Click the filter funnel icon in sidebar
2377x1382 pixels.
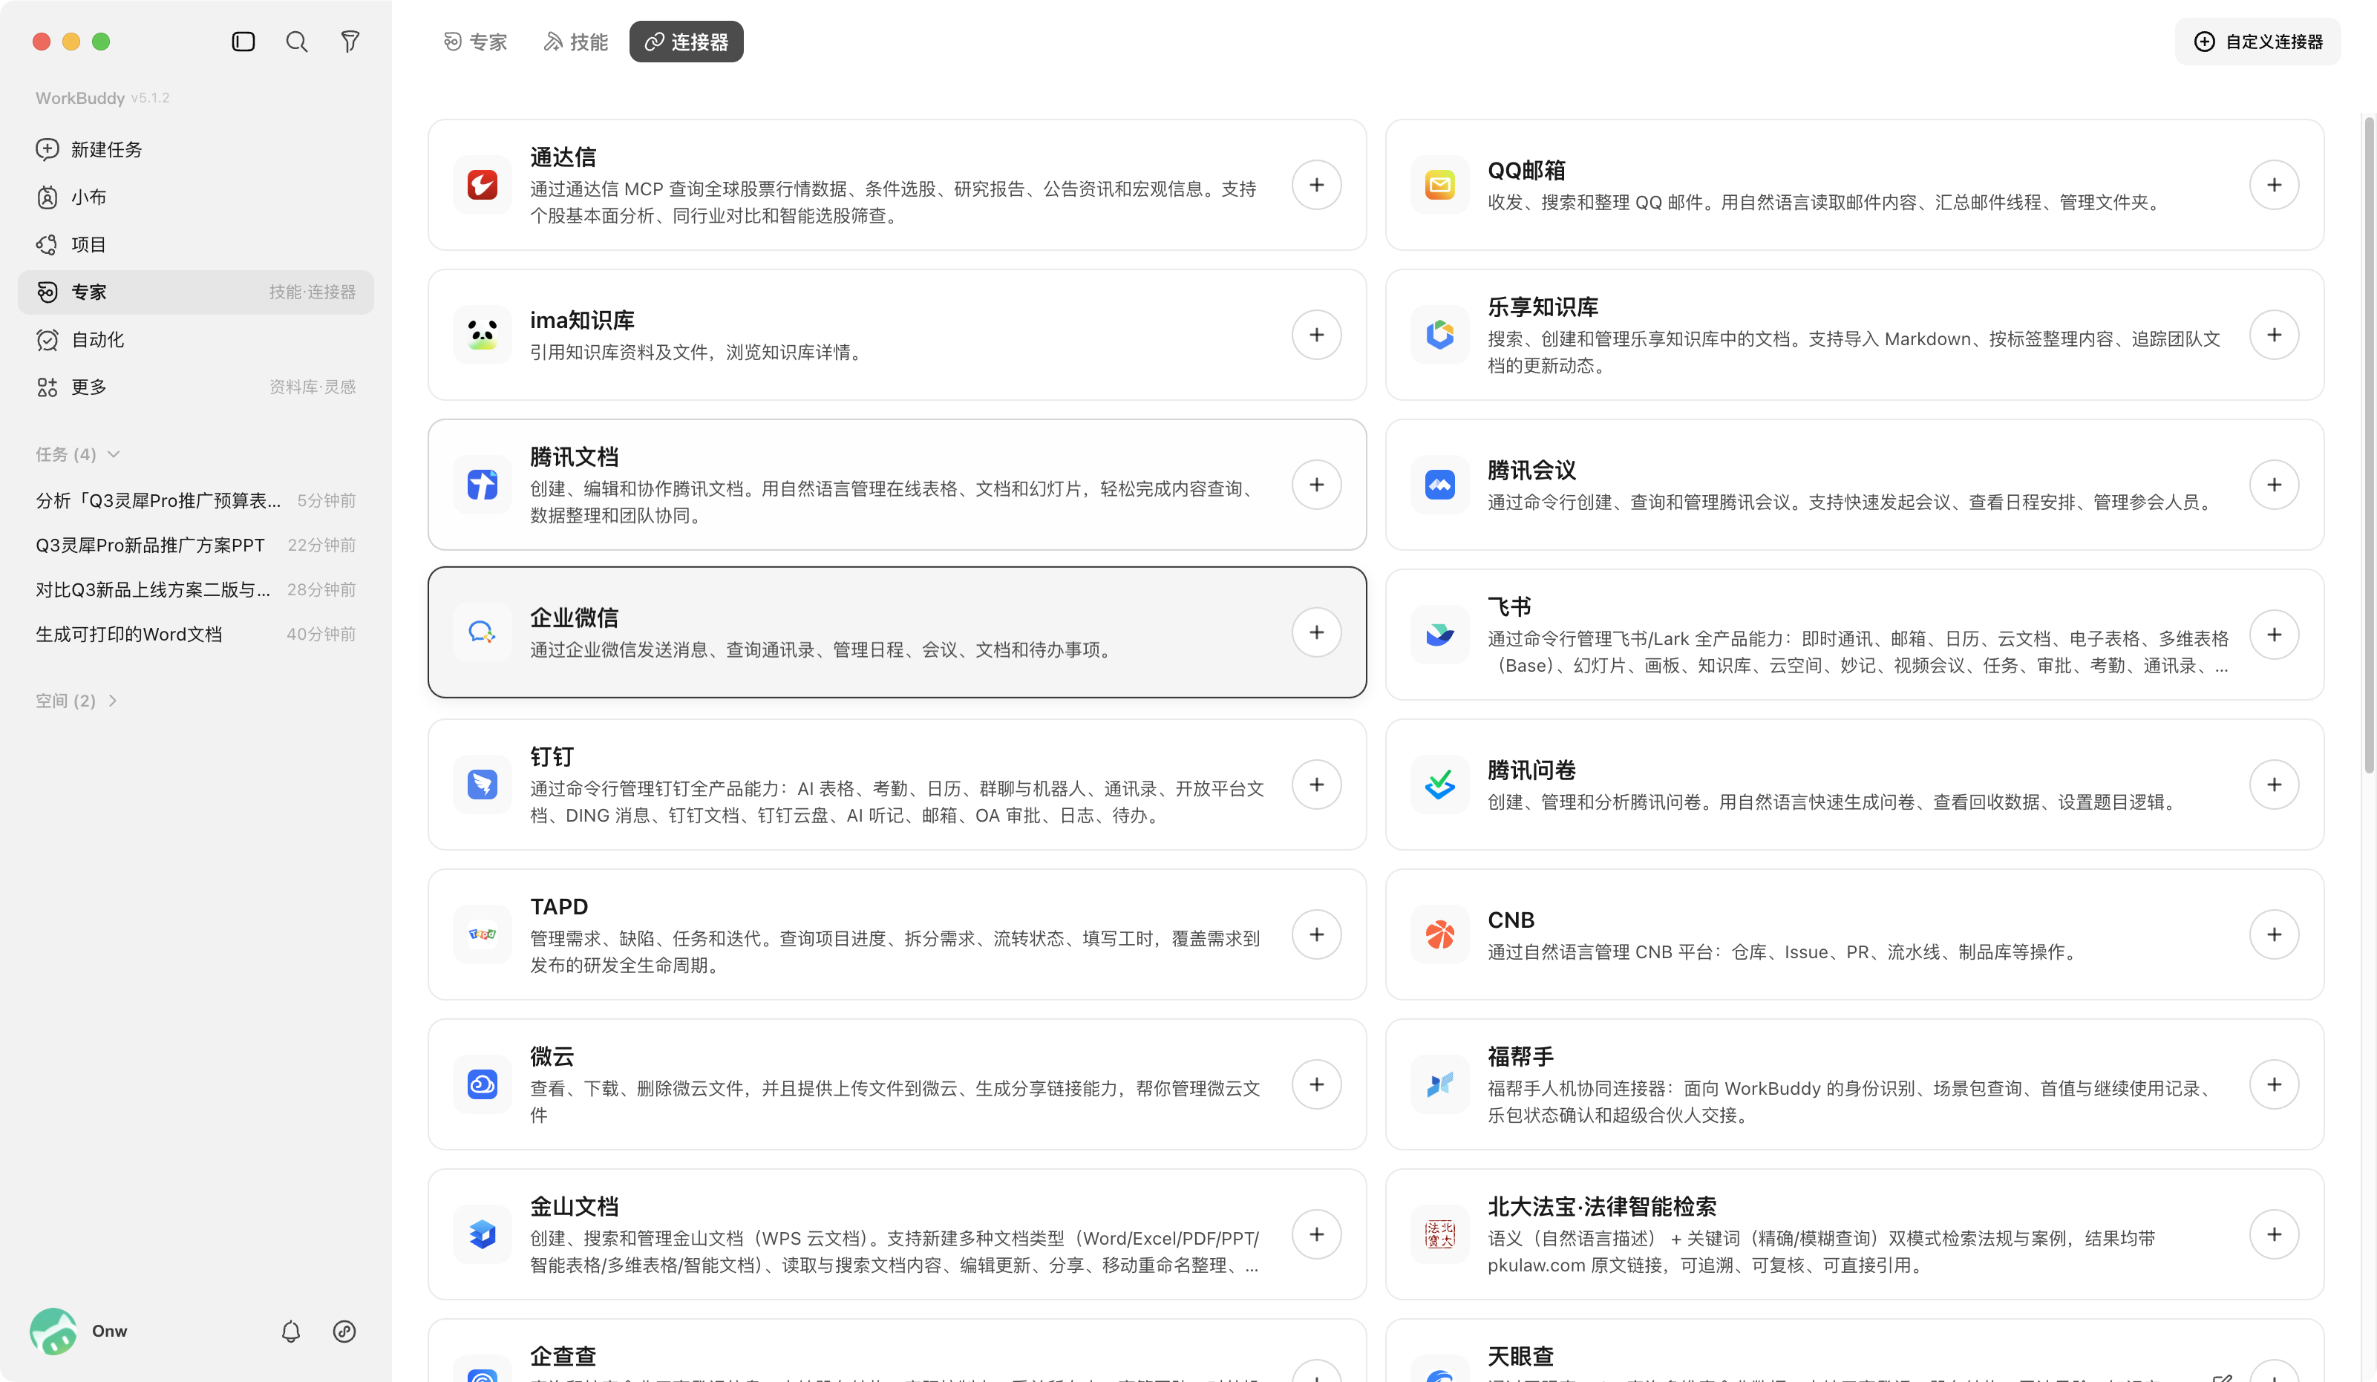point(350,42)
